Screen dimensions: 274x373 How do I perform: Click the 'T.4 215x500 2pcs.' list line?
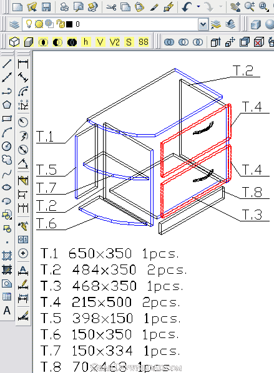(110, 303)
